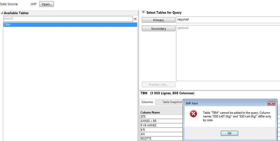Select the TBM table in Available Tables
This screenshot has width=280, height=141.
point(70,25)
